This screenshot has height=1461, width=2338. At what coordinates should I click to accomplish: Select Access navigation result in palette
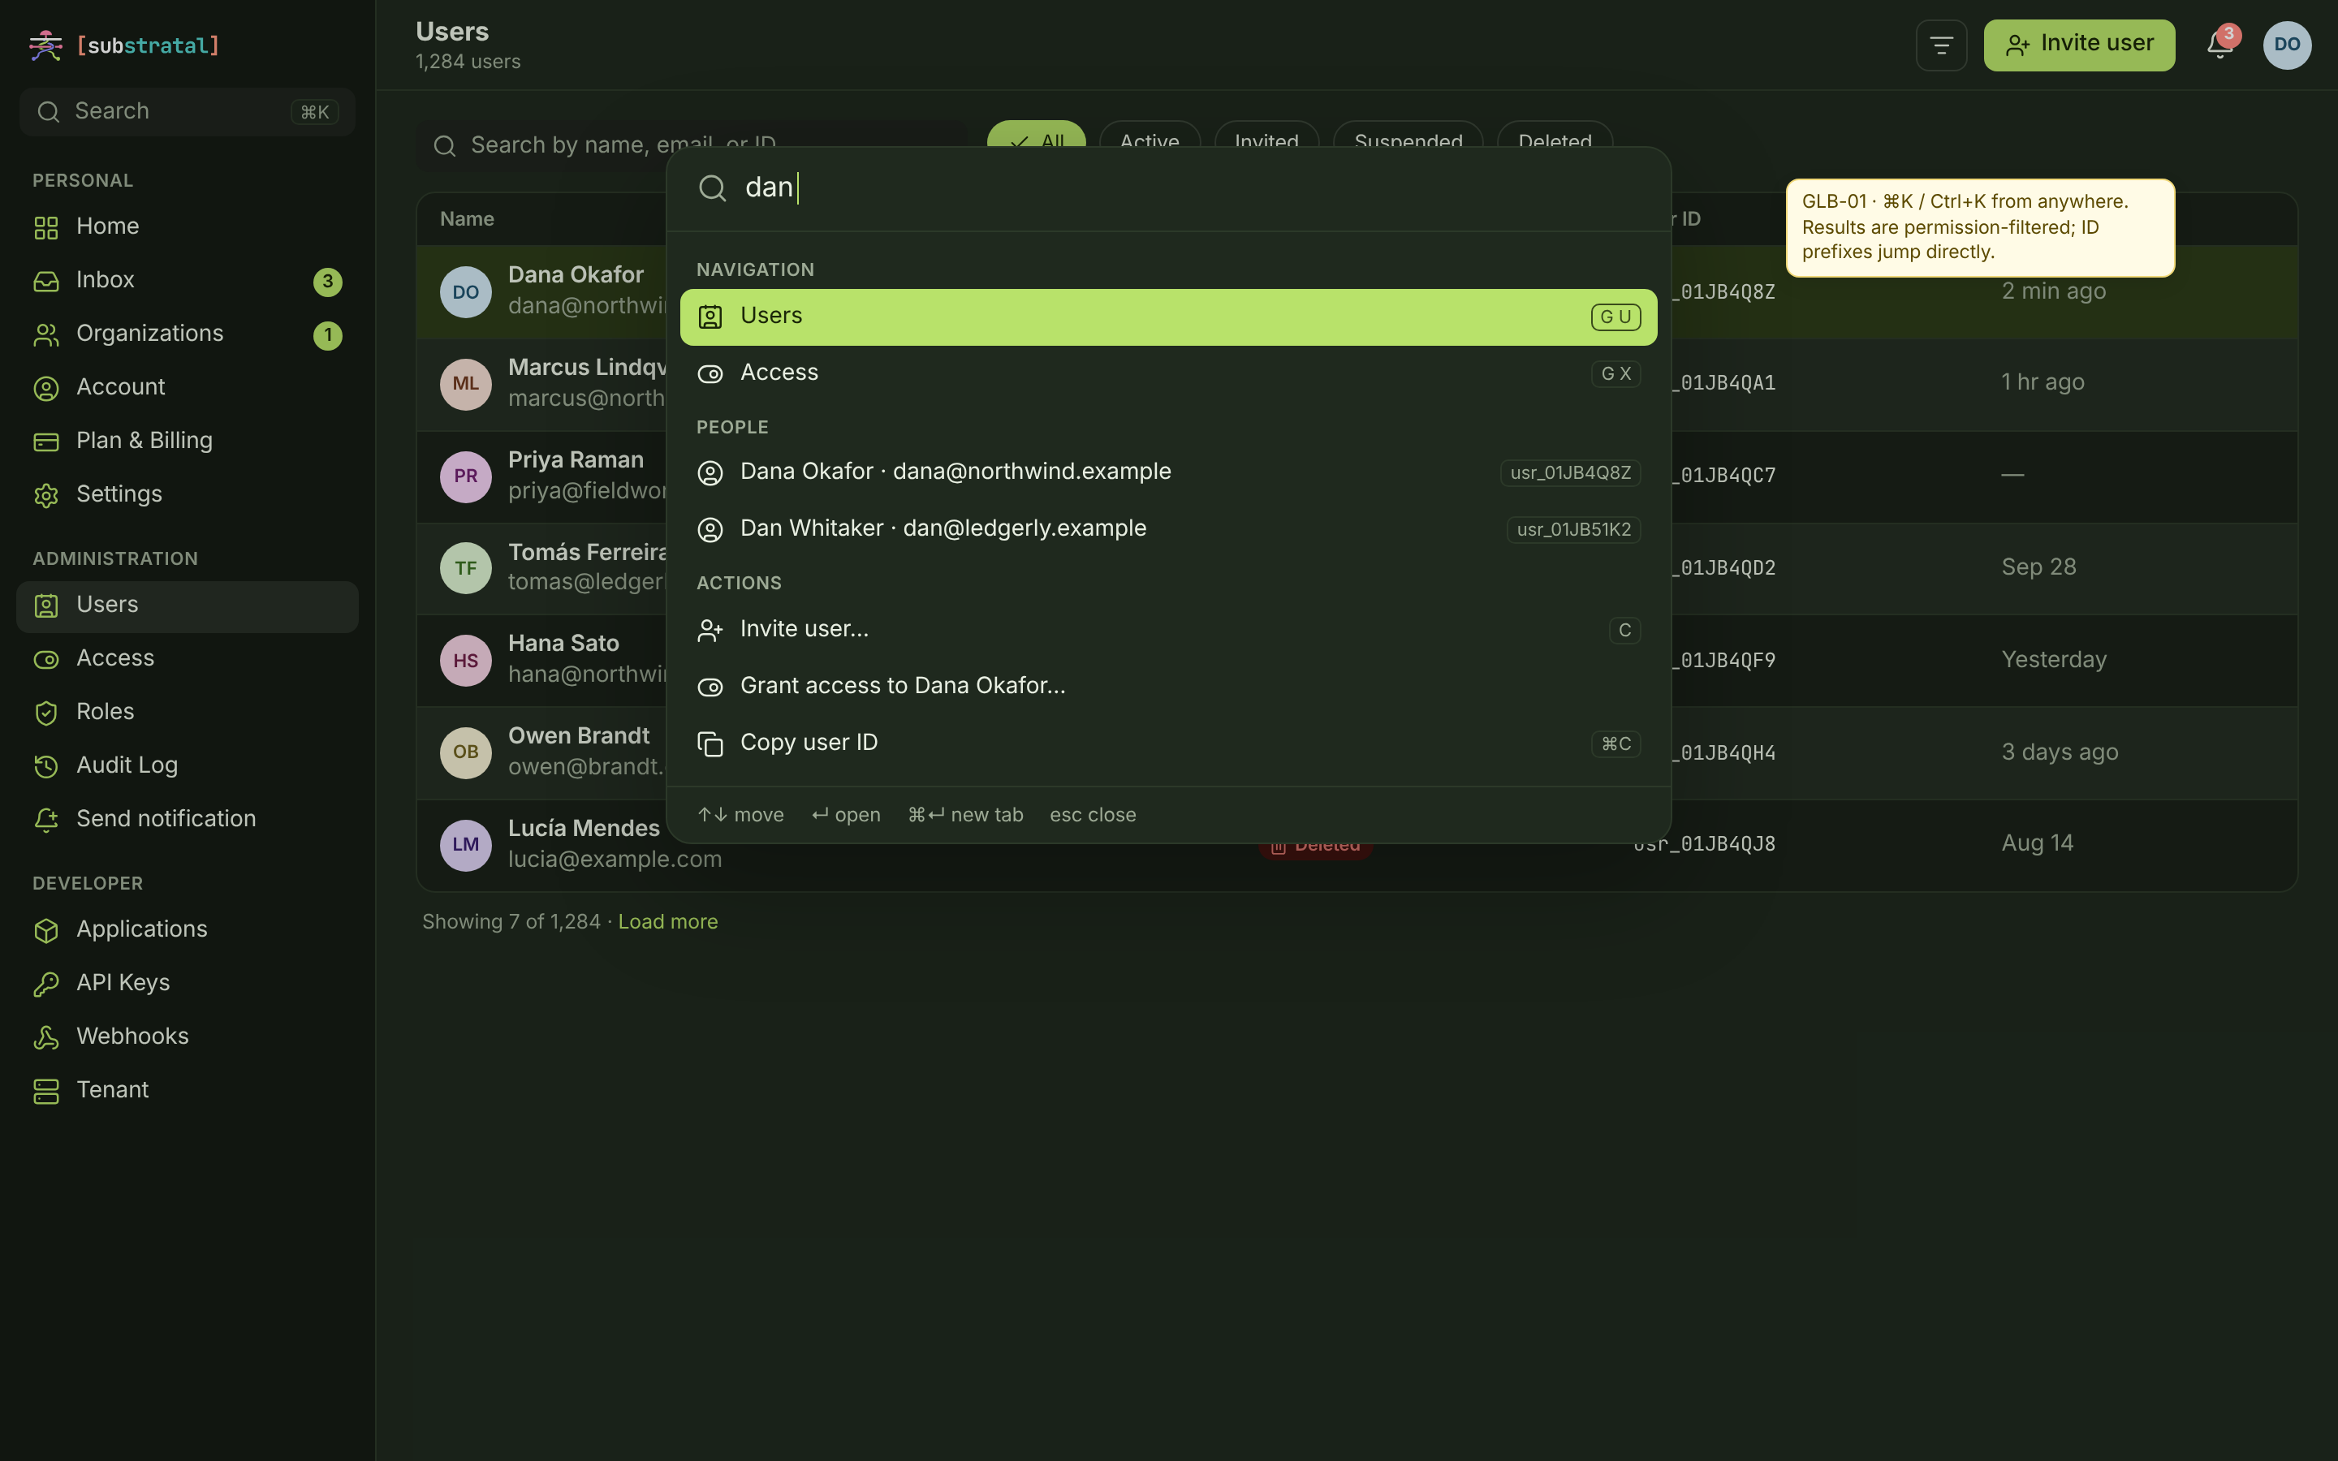tap(1168, 374)
